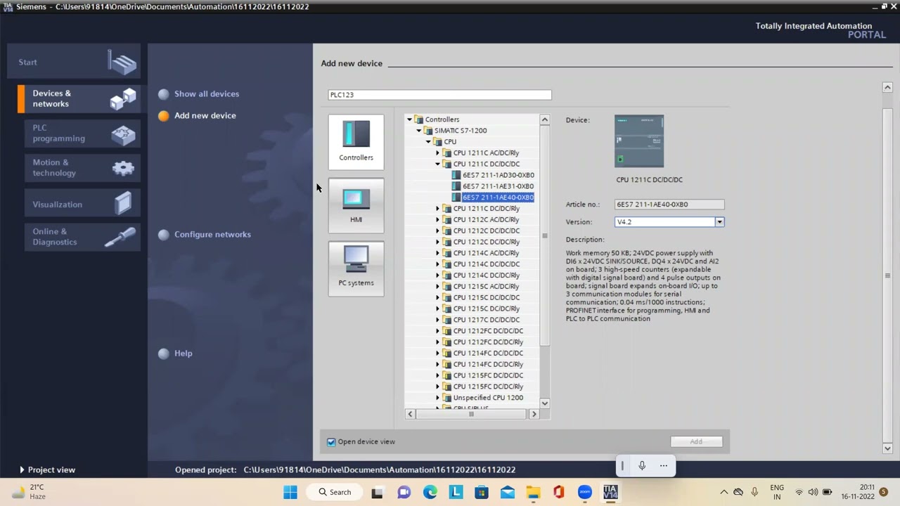Screen dimensions: 900x506
Task: Expand CPU 1212C AC/DC/Rly folder
Action: pyautogui.click(x=437, y=220)
